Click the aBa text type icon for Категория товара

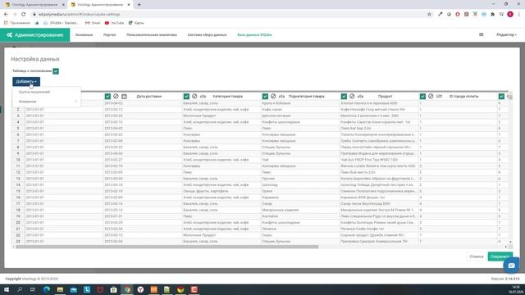pyautogui.click(x=203, y=97)
